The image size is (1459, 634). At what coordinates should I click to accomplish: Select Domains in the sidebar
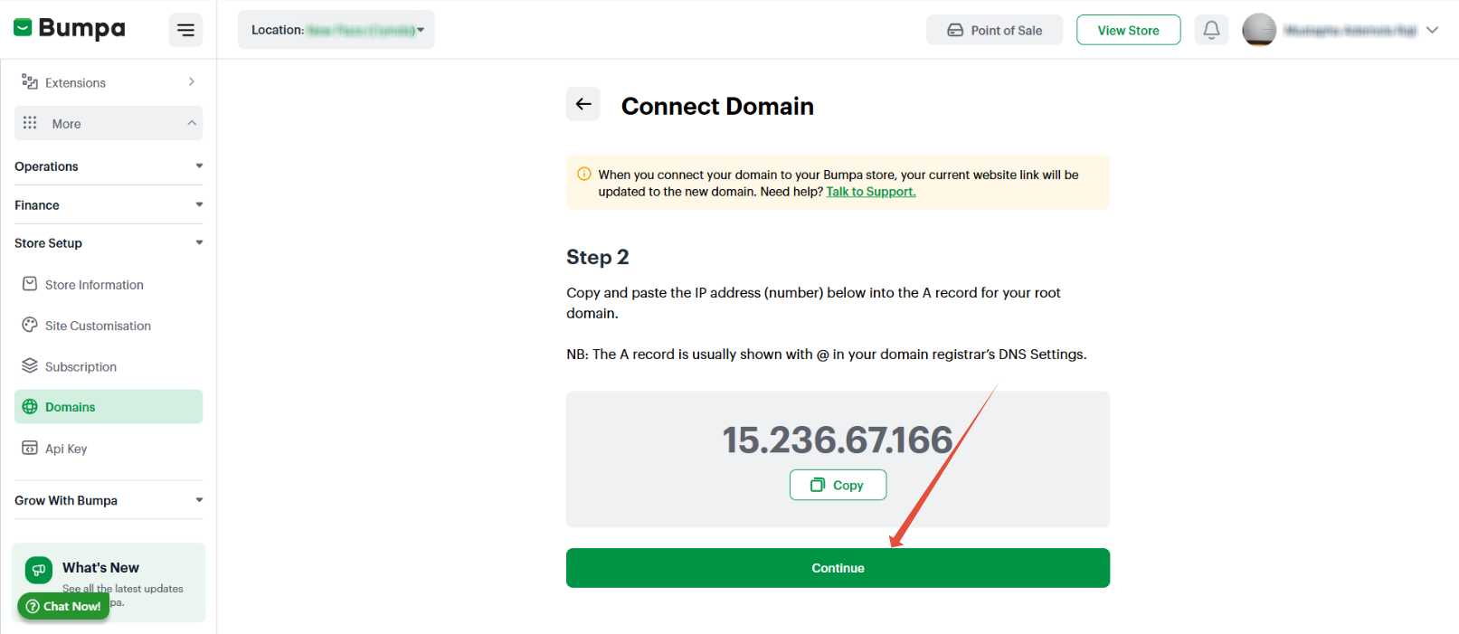(109, 407)
